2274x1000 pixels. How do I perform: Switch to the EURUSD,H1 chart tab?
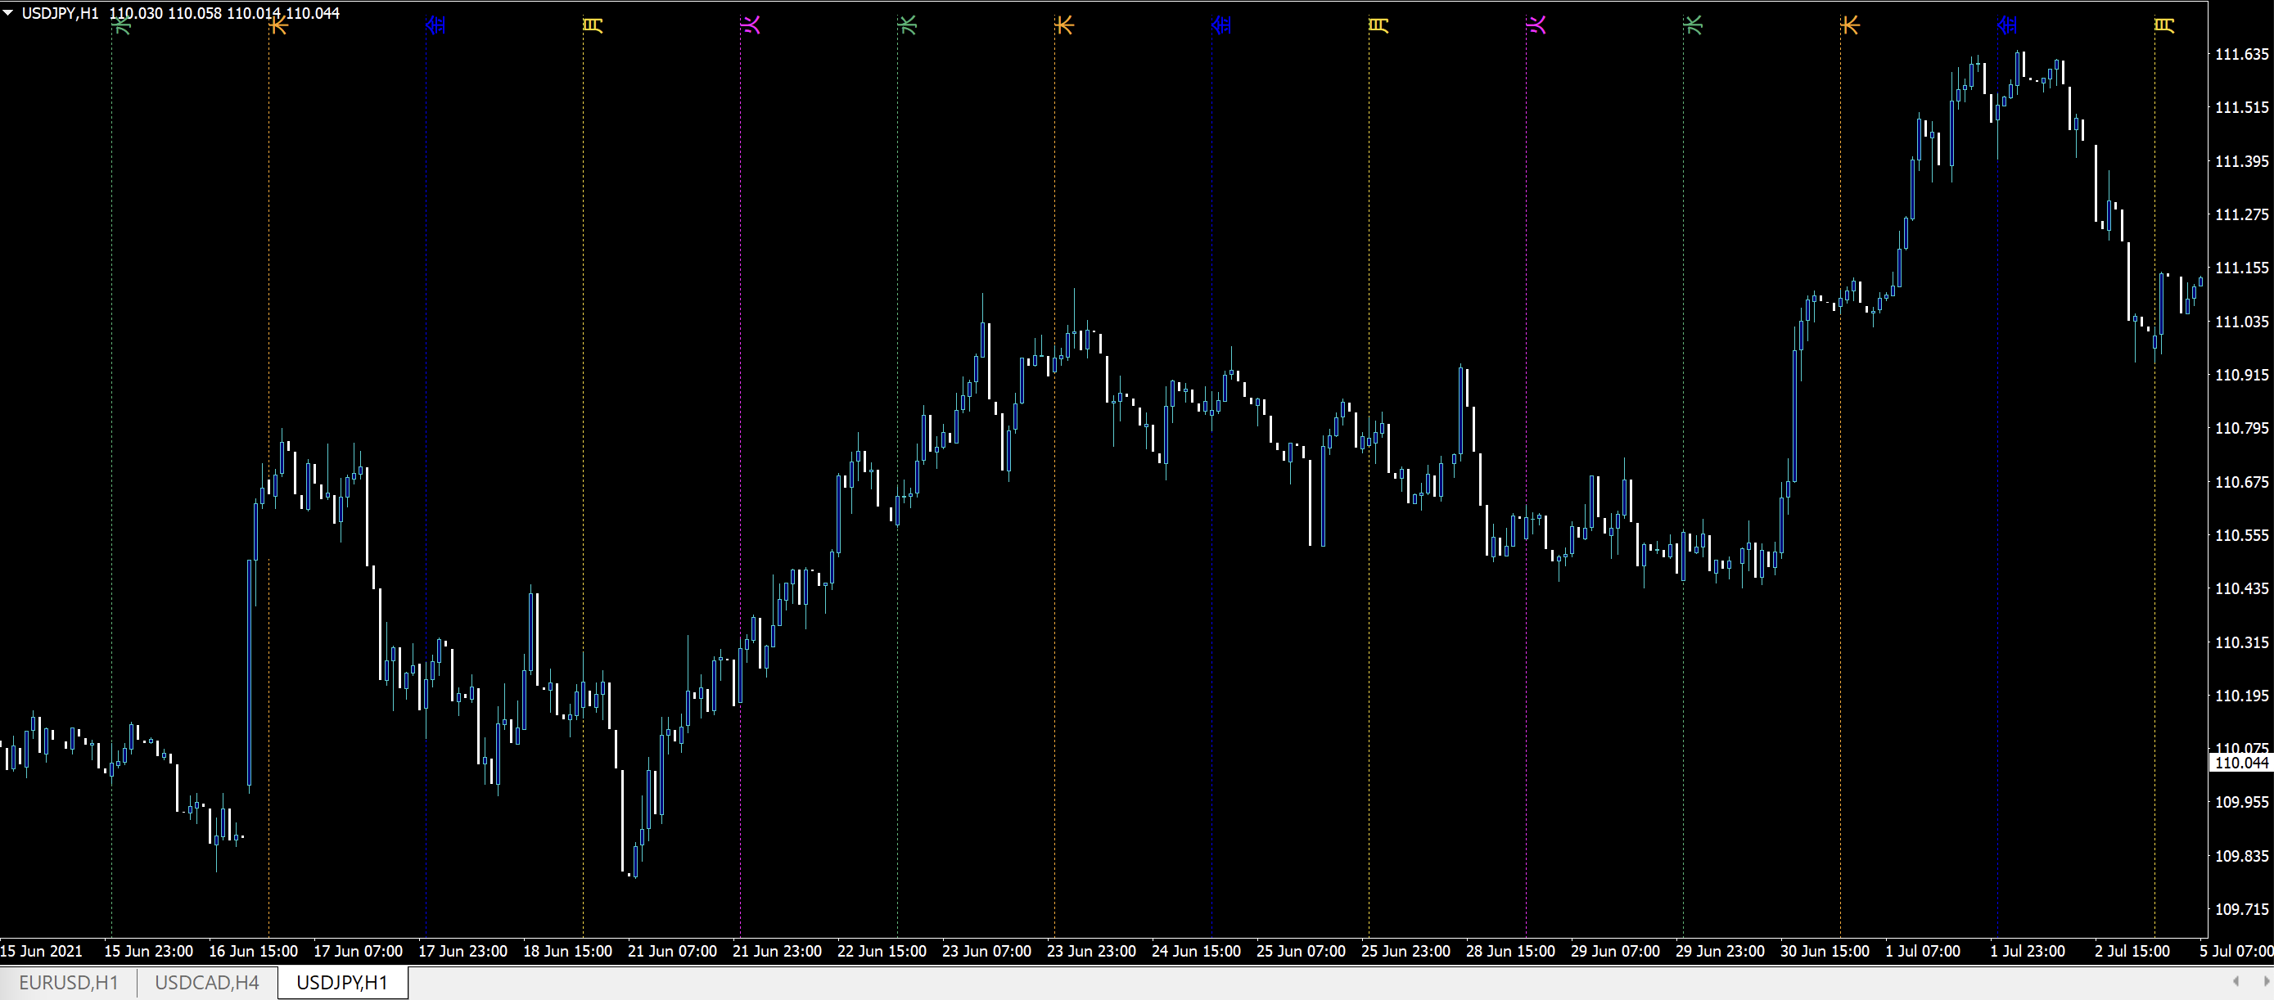point(68,982)
